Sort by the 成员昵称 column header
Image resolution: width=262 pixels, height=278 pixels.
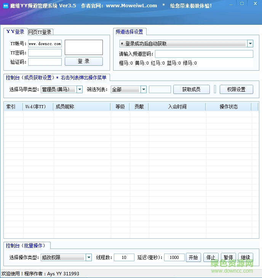pos(81,107)
